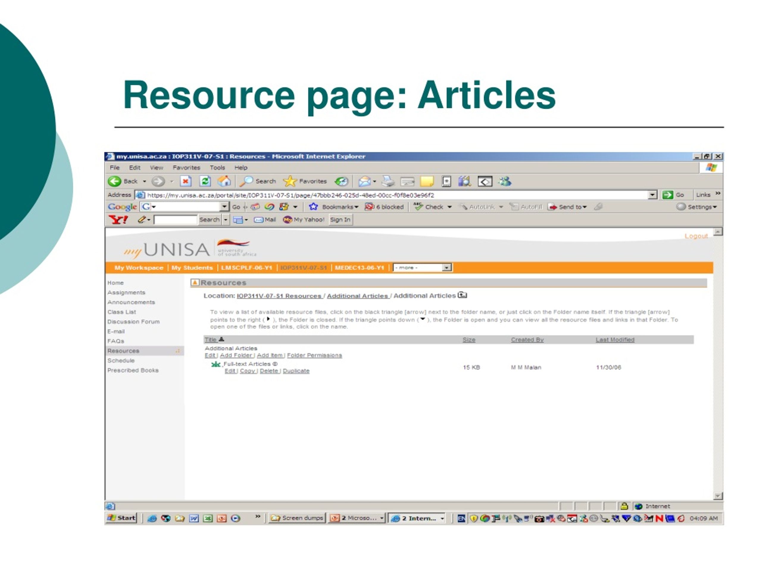The height and width of the screenshot is (572, 762).
Task: Click Google toolbar Settings button
Action: click(x=696, y=206)
